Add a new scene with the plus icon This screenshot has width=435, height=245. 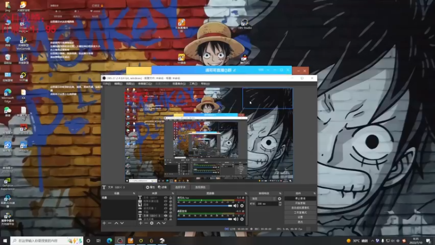click(104, 223)
